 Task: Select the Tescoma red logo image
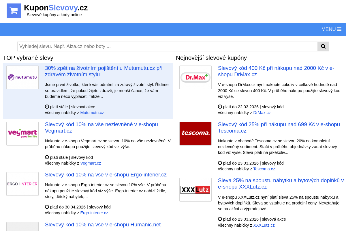(x=195, y=134)
